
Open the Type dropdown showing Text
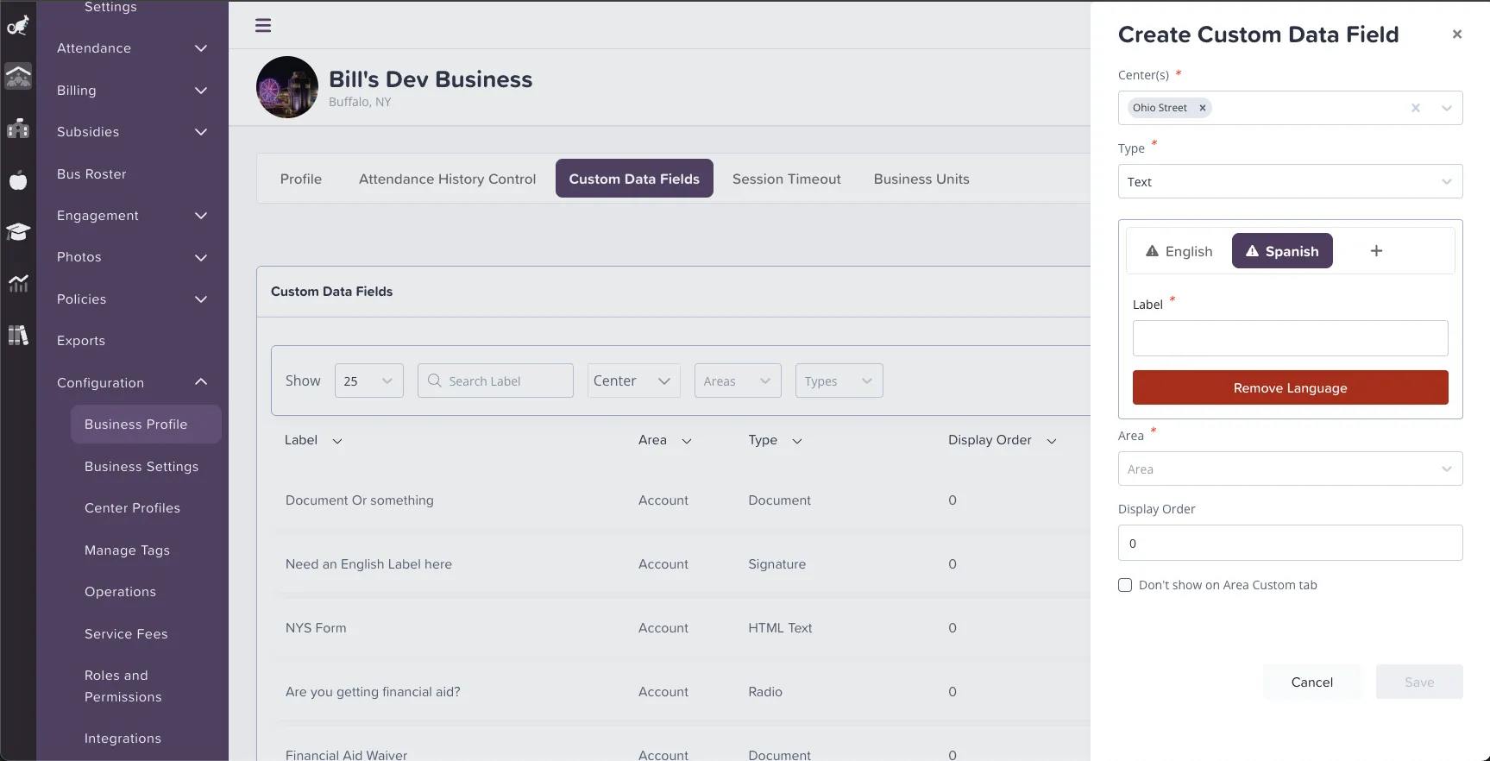pyautogui.click(x=1290, y=182)
